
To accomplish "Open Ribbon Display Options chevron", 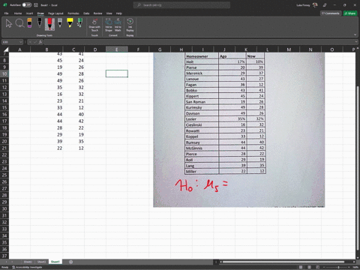I will (x=355, y=34).
